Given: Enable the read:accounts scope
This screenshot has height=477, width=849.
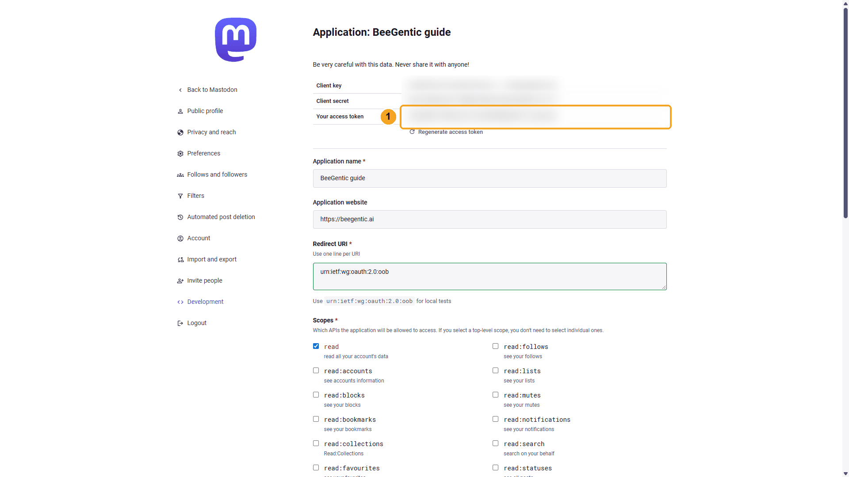Looking at the screenshot, I should (316, 371).
